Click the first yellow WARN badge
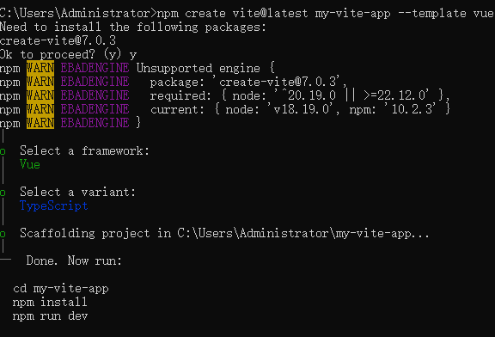 [40, 68]
